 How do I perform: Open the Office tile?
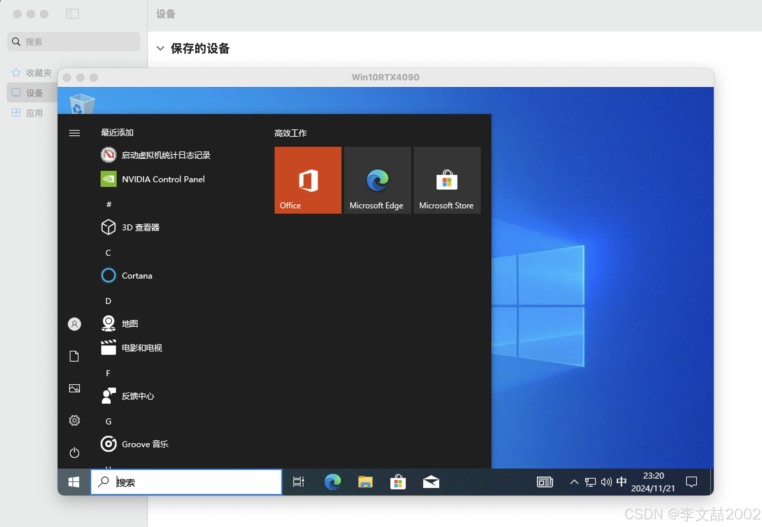tap(308, 180)
